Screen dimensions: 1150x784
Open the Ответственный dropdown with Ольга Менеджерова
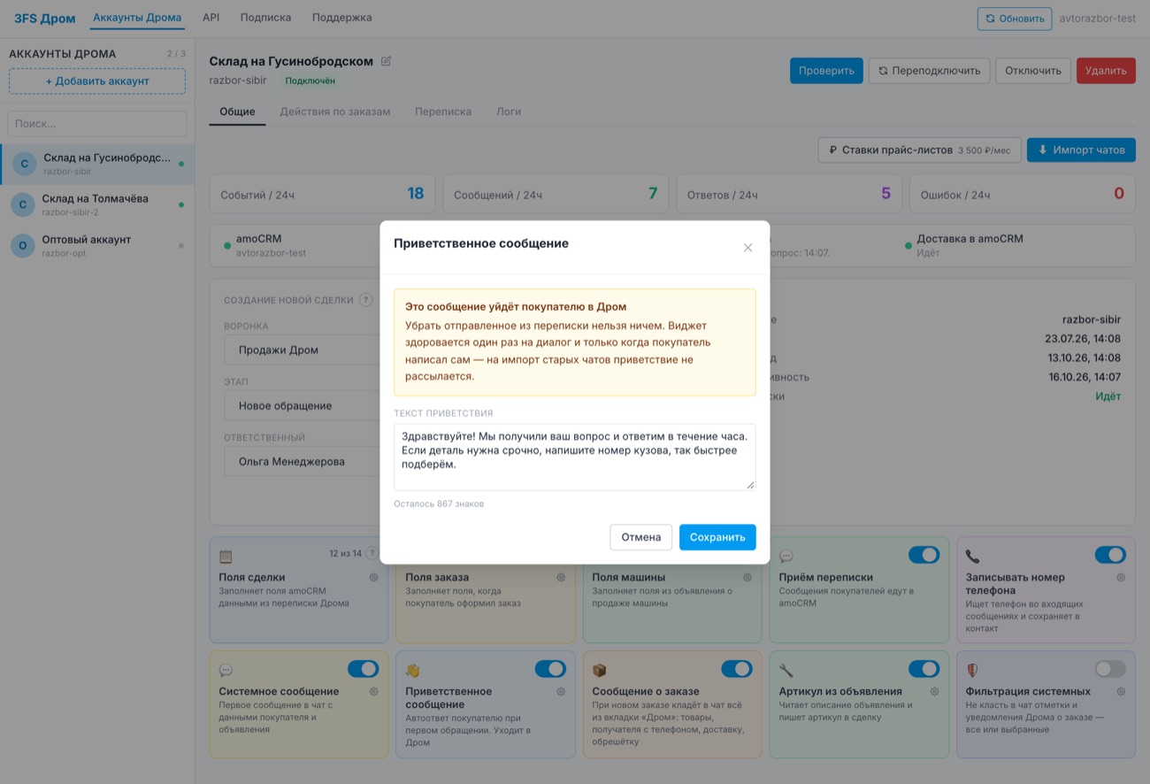click(x=303, y=461)
